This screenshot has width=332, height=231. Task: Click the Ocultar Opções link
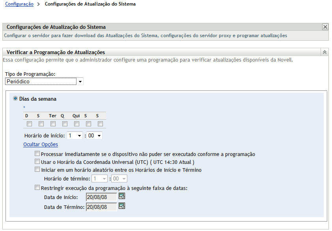click(x=41, y=144)
